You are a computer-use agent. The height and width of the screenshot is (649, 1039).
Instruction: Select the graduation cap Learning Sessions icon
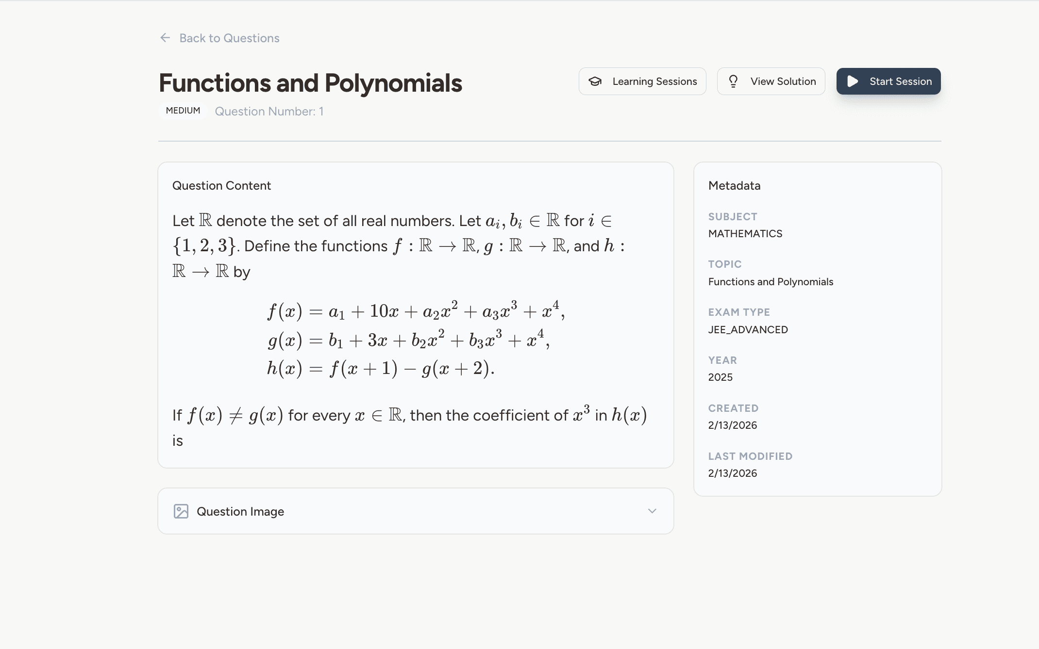(x=595, y=81)
